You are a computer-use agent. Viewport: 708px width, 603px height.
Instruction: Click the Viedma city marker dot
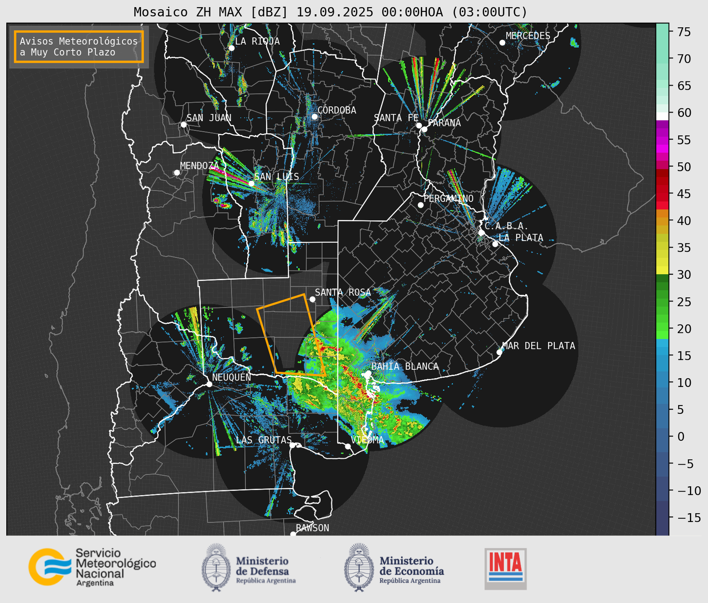[x=347, y=446]
